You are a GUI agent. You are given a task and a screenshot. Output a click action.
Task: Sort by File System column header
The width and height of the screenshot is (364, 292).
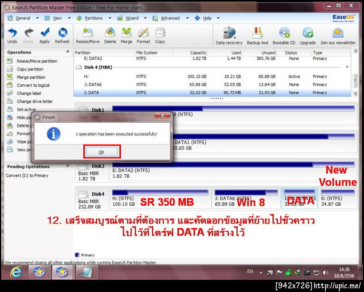(x=153, y=53)
